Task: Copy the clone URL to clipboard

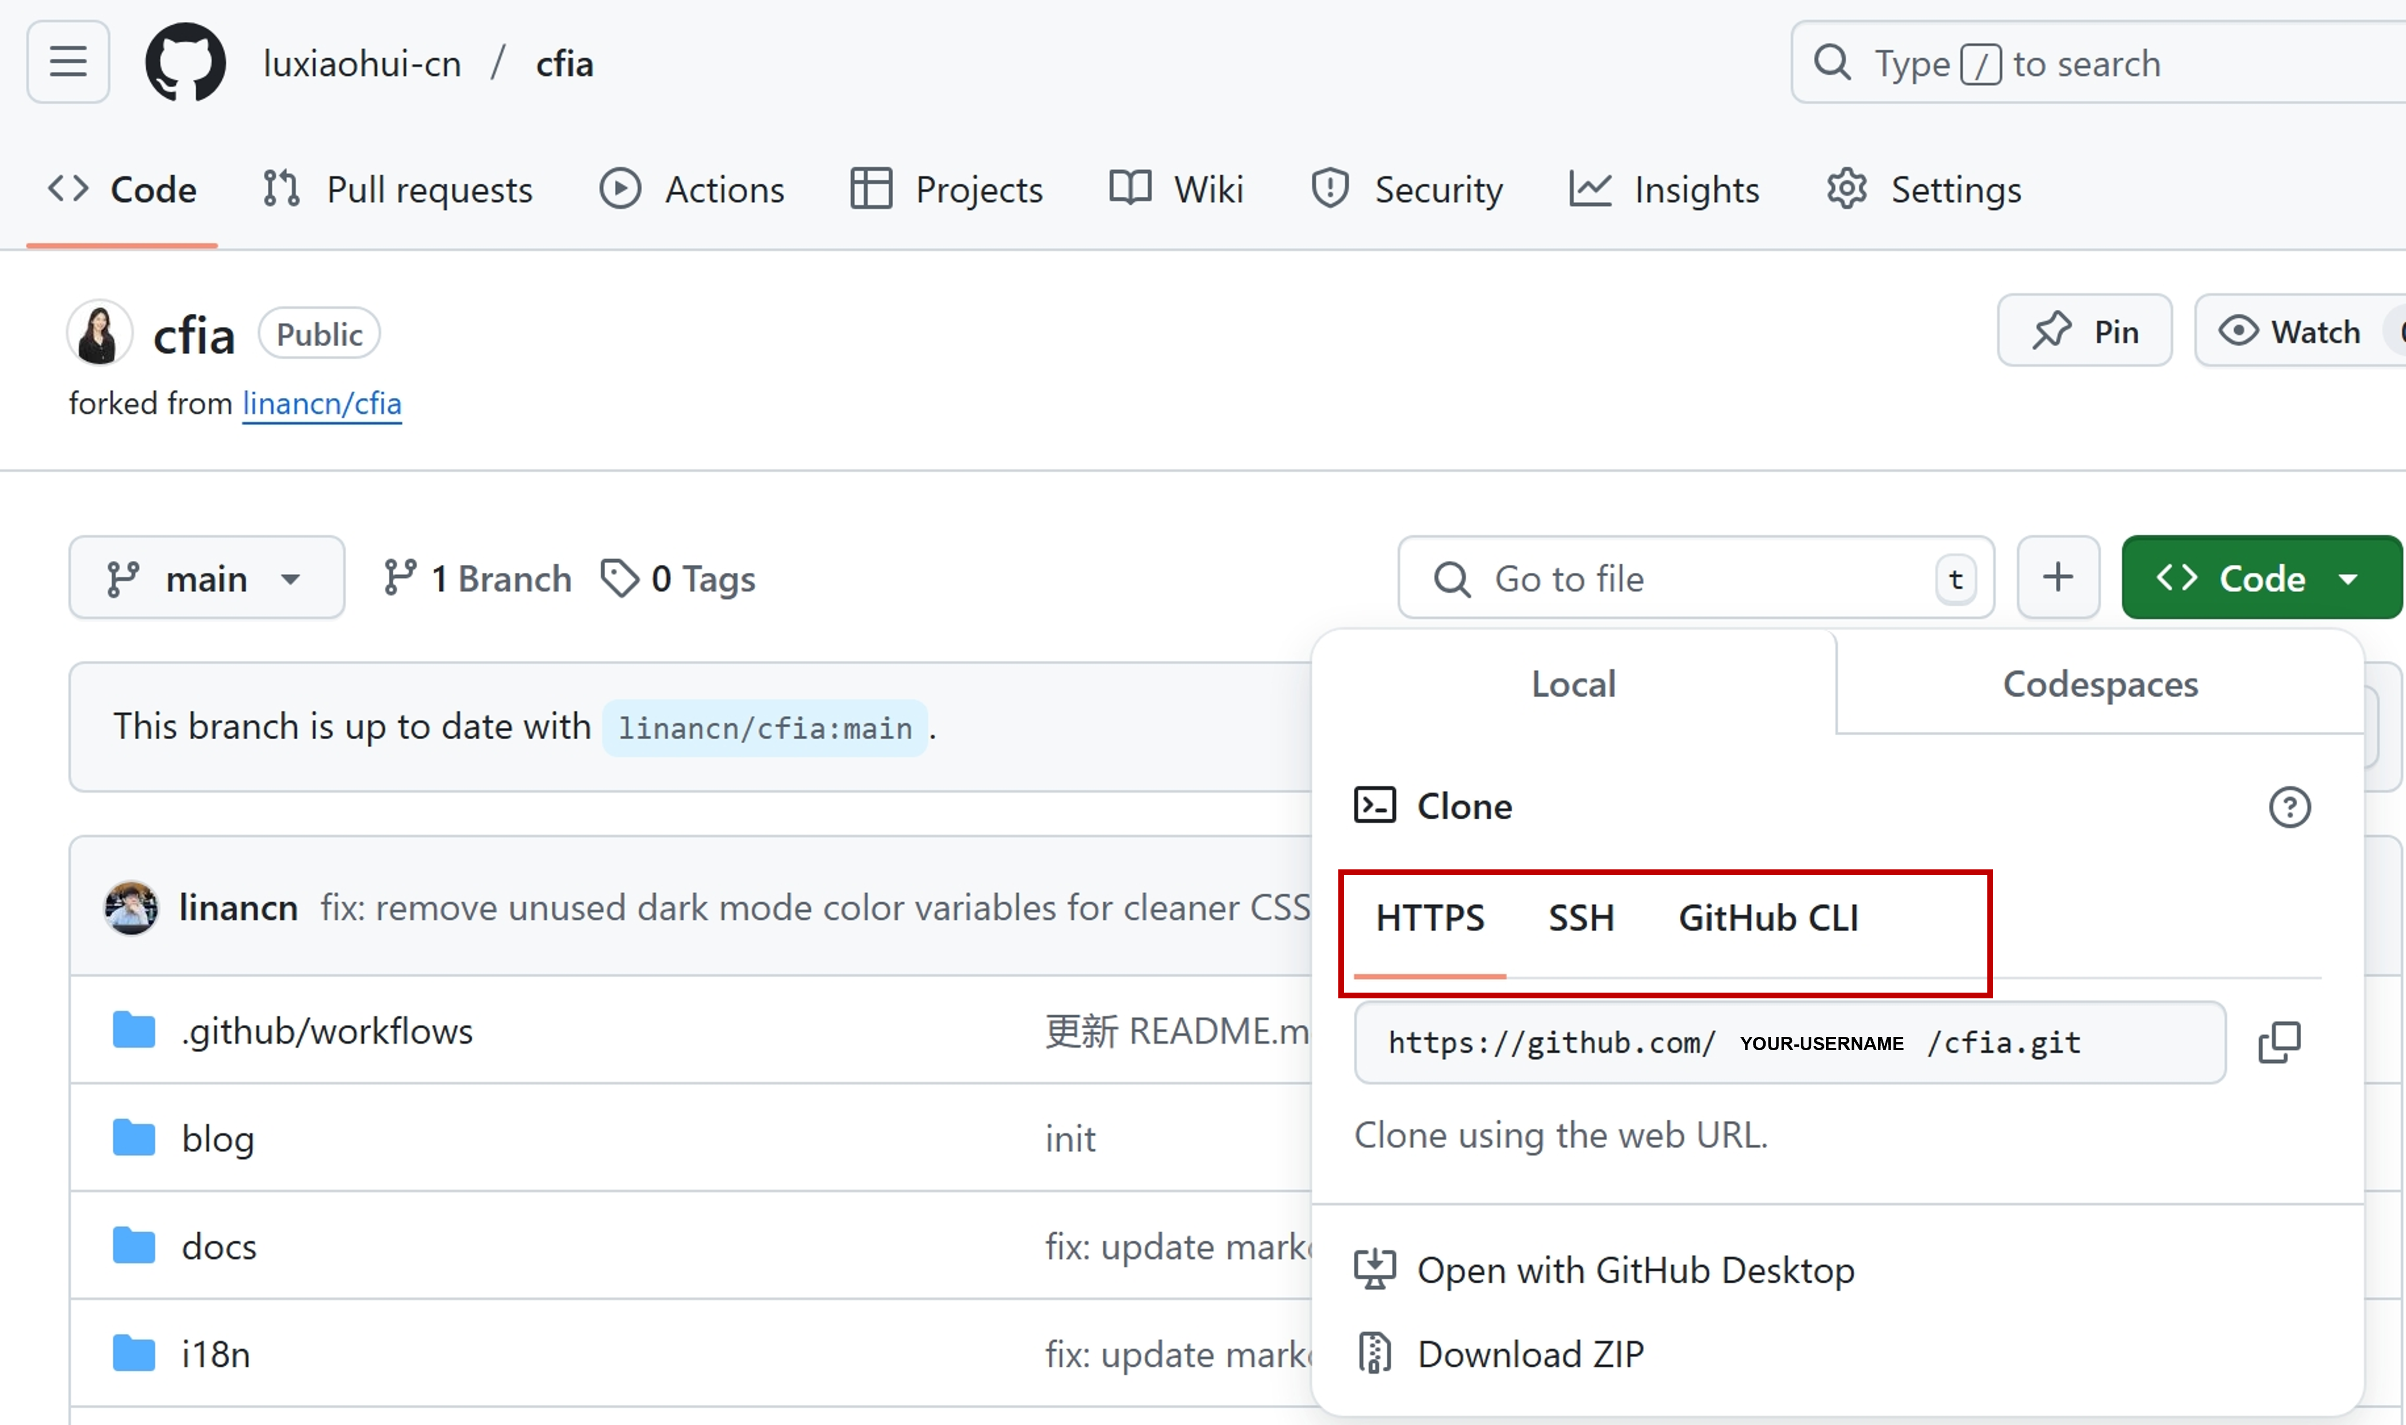Action: tap(2279, 1042)
